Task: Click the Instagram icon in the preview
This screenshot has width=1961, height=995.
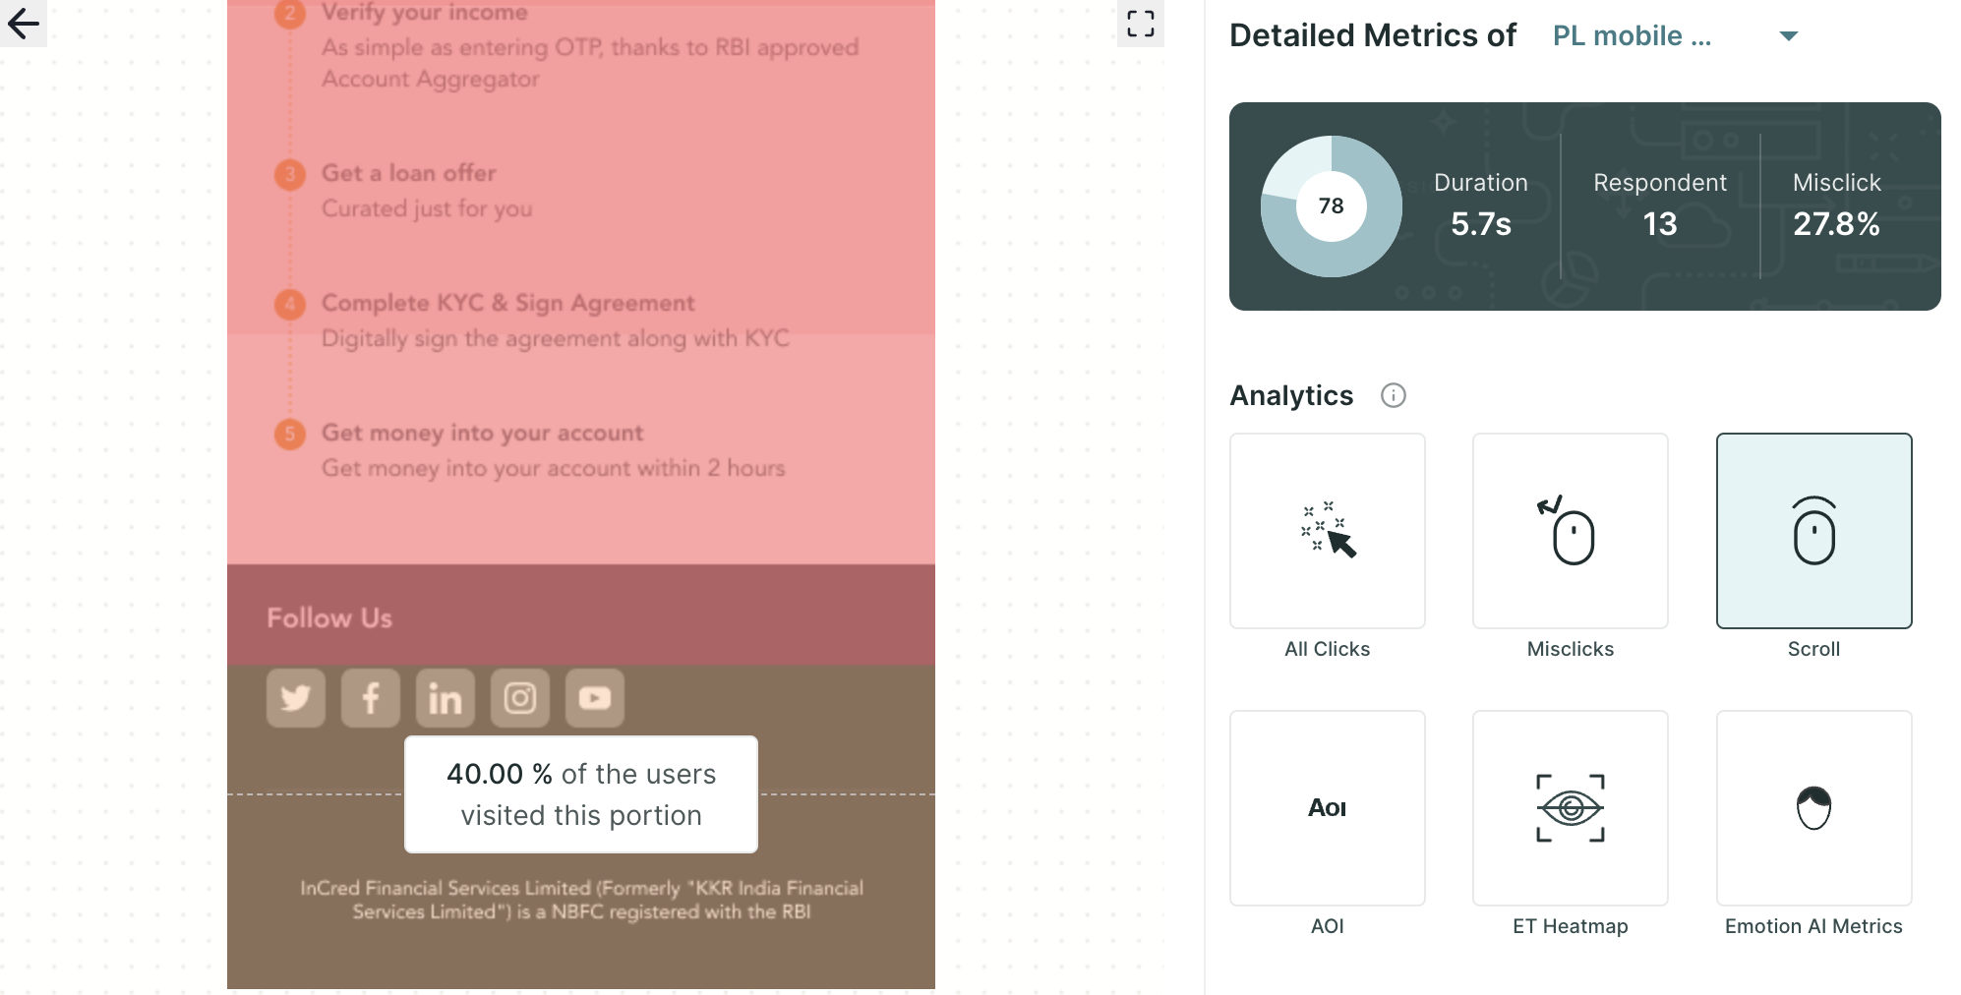Action: coord(520,698)
